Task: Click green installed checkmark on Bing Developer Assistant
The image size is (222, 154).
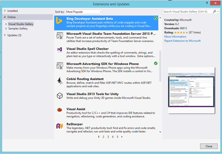Action: point(156,18)
